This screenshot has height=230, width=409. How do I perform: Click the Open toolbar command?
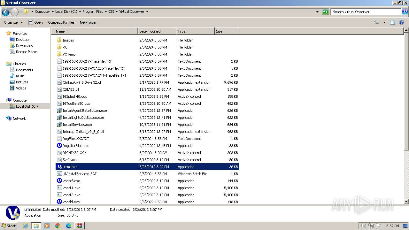click(35, 22)
